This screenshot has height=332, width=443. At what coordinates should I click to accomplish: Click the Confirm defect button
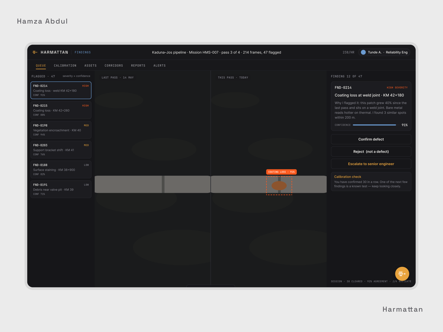(371, 139)
